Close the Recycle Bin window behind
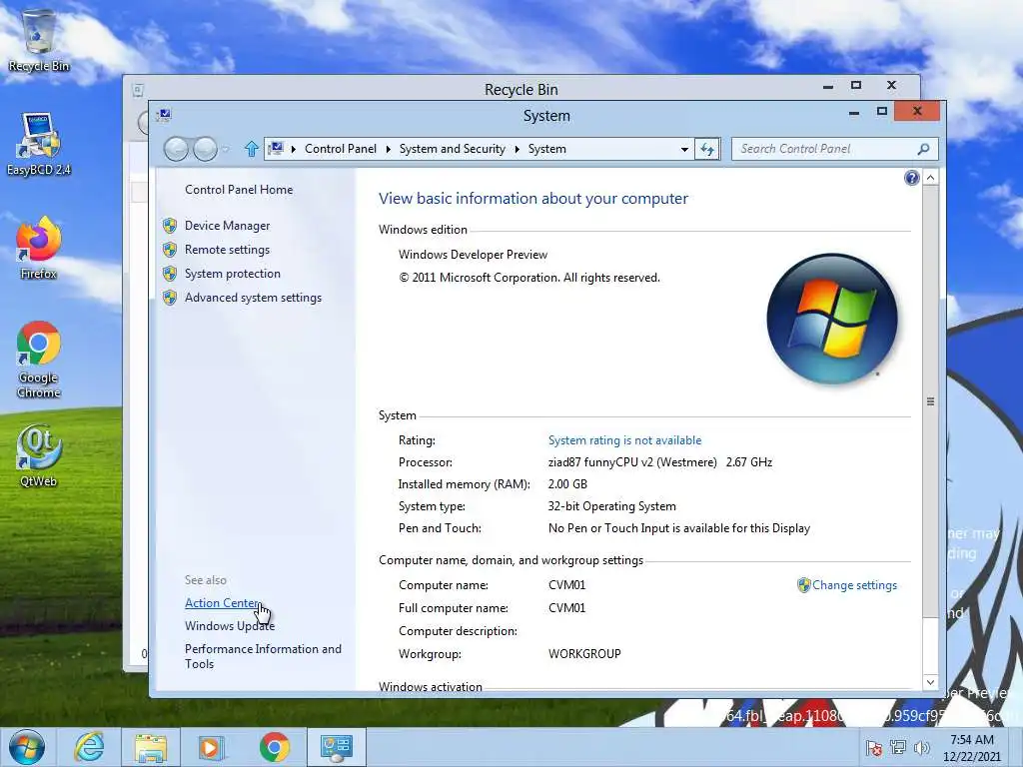This screenshot has height=767, width=1023. pos(891,86)
